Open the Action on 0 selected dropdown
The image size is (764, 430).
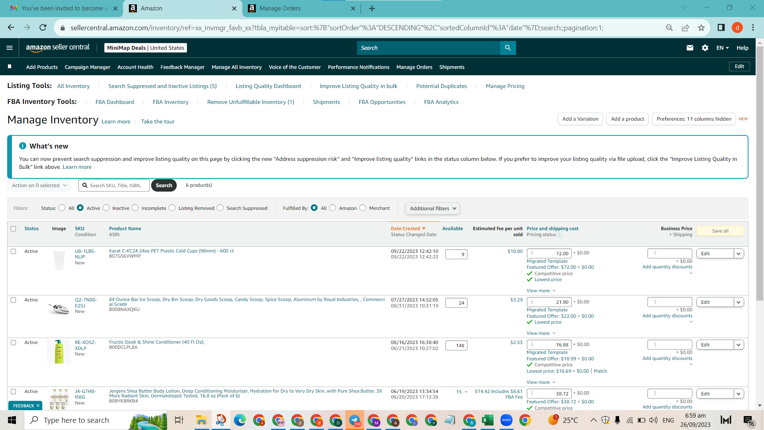click(x=39, y=186)
